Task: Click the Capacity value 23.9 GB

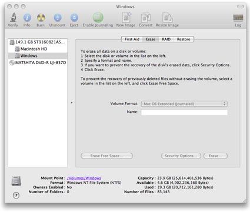Action: [185, 178]
